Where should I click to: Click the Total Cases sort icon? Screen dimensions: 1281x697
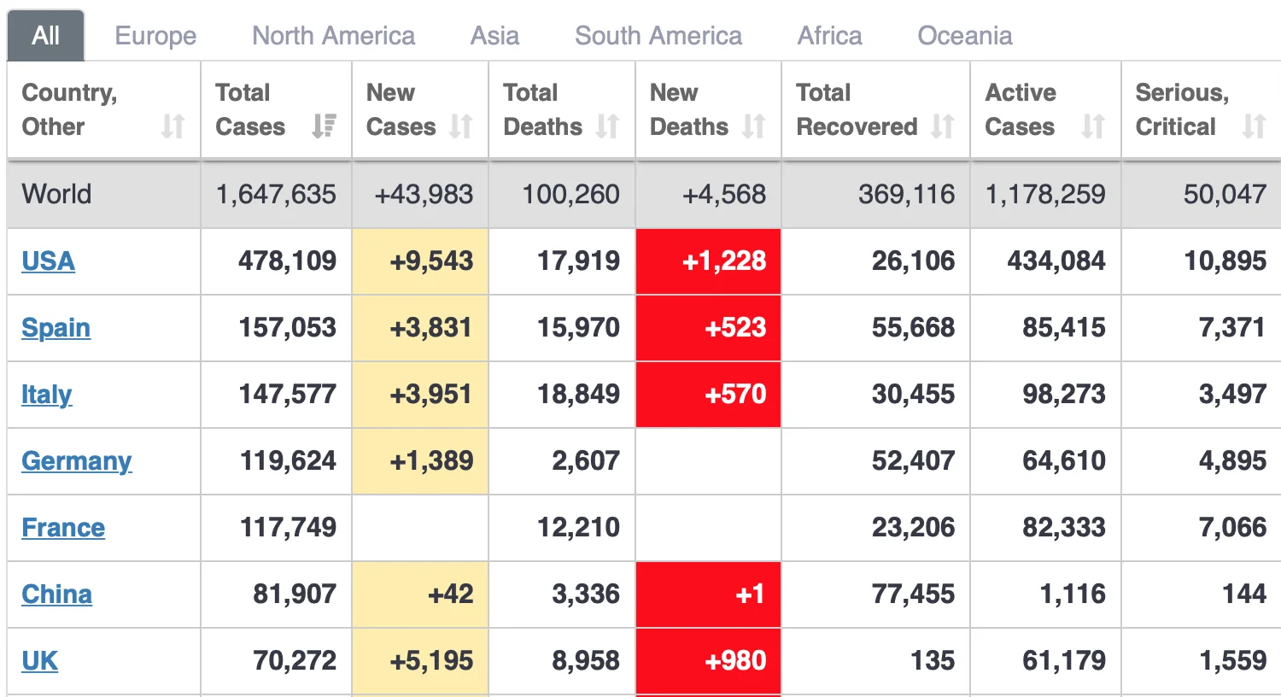324,126
